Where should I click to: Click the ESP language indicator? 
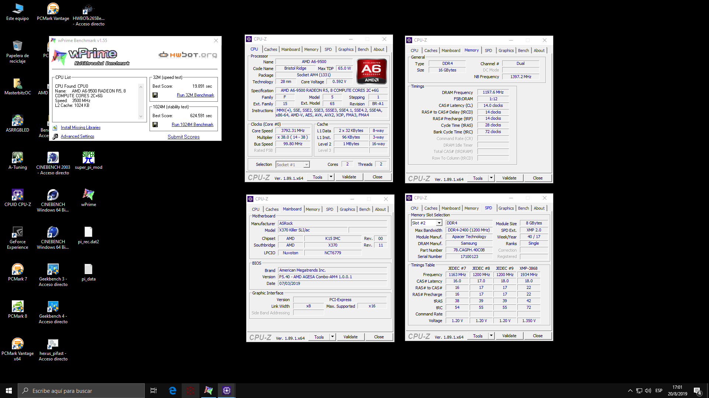coord(659,391)
